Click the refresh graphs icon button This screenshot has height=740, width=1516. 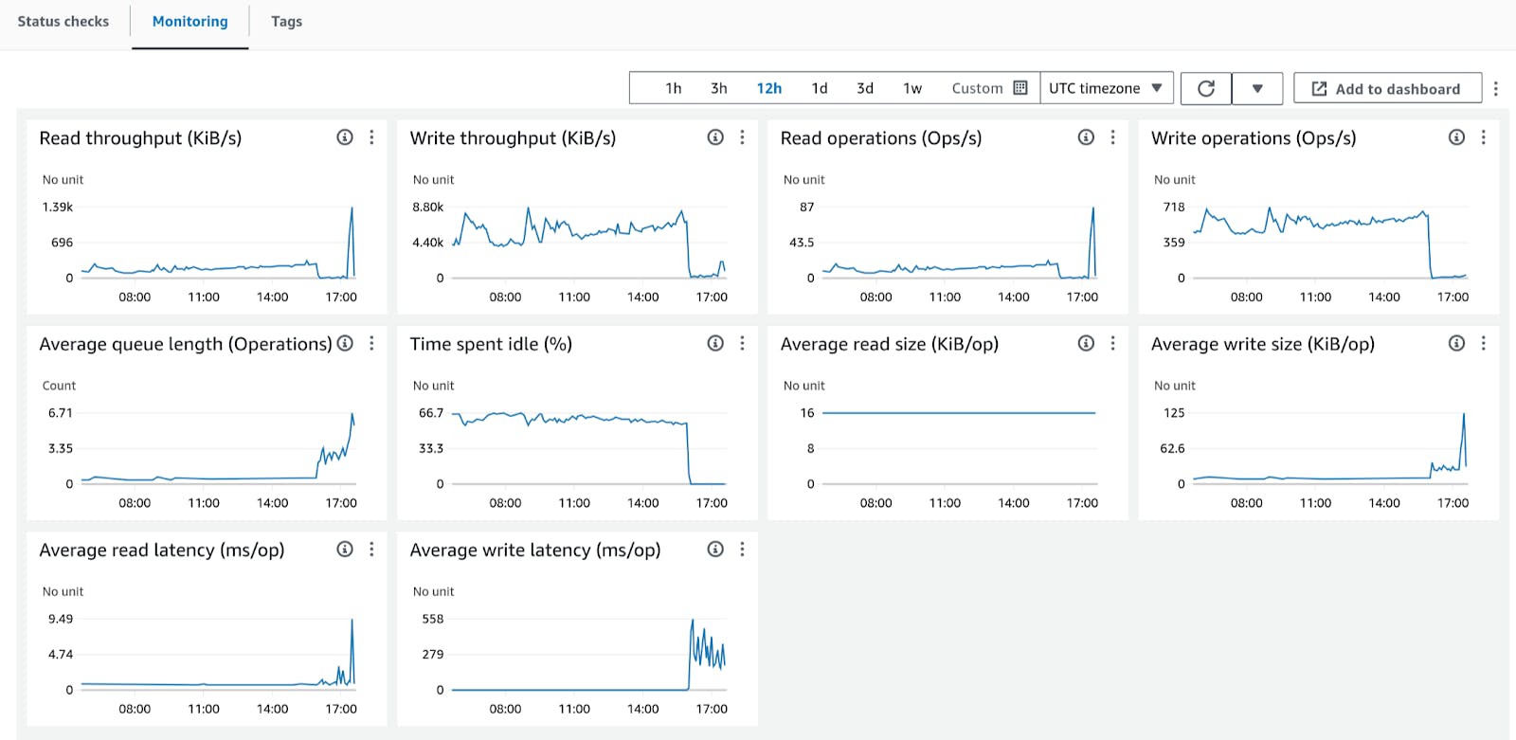pyautogui.click(x=1206, y=88)
